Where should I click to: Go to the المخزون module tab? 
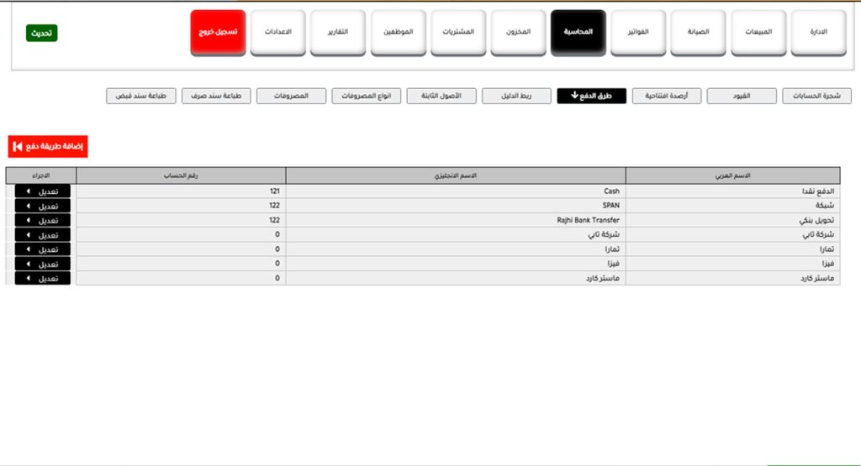point(518,33)
